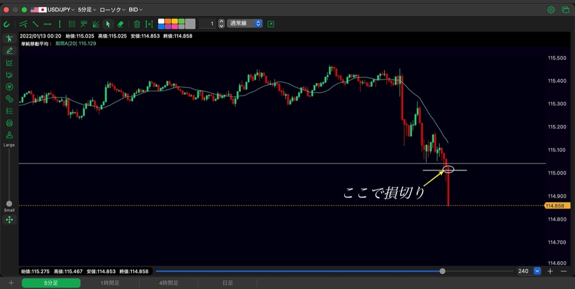This screenshot has height=289, width=575.
Task: Click the line width stepper arrows
Action: tap(221, 23)
